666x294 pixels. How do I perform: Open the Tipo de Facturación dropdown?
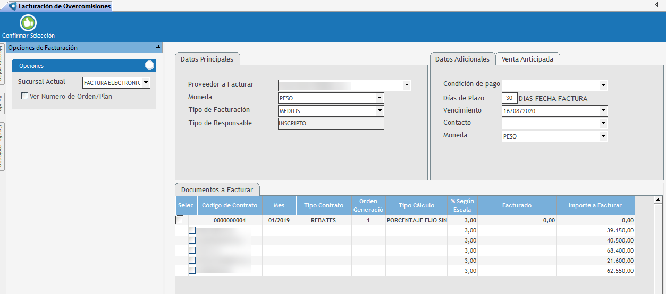379,111
